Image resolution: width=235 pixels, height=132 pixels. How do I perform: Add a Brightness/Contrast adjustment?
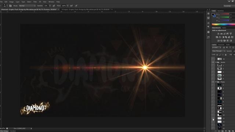(x=218, y=34)
